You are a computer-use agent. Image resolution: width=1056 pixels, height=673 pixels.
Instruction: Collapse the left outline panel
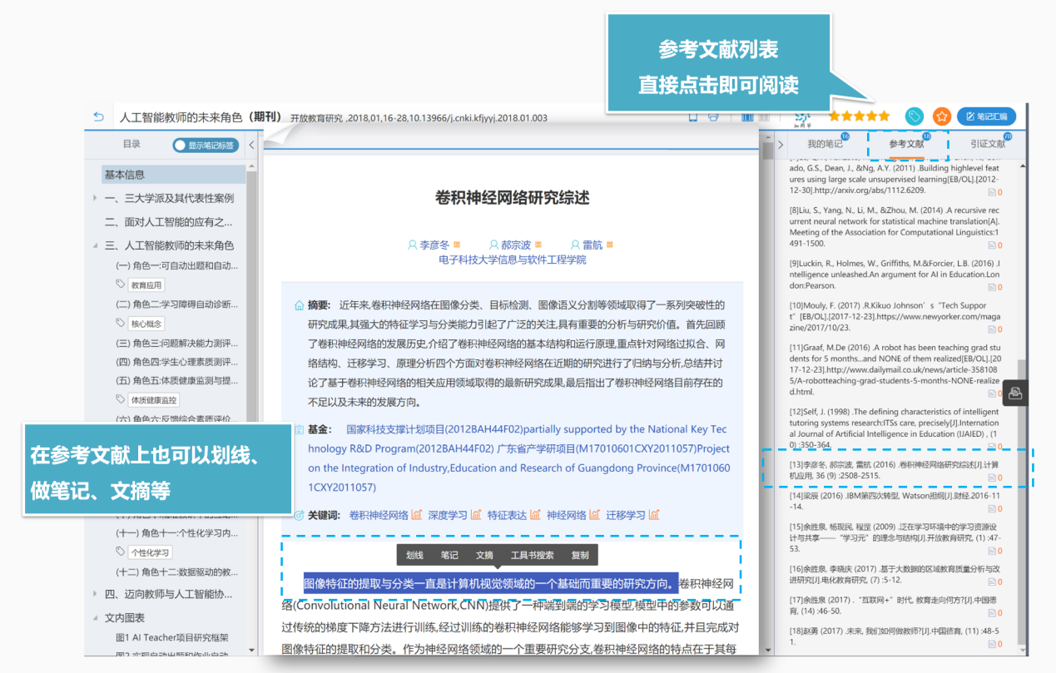tap(251, 145)
